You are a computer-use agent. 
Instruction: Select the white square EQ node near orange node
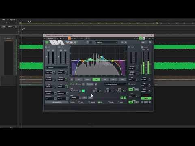84,61
